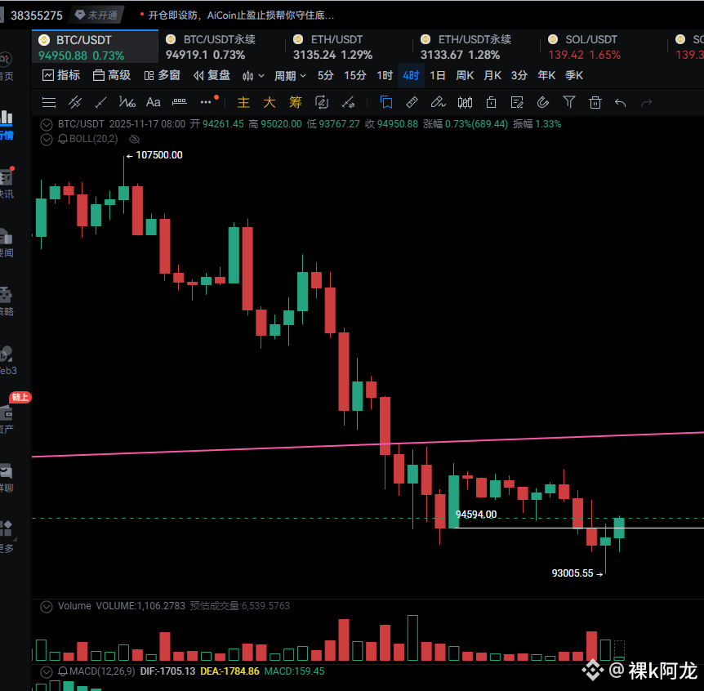This screenshot has height=691, width=704.
Task: Toggle the 主 main force indicator
Action: (x=243, y=102)
